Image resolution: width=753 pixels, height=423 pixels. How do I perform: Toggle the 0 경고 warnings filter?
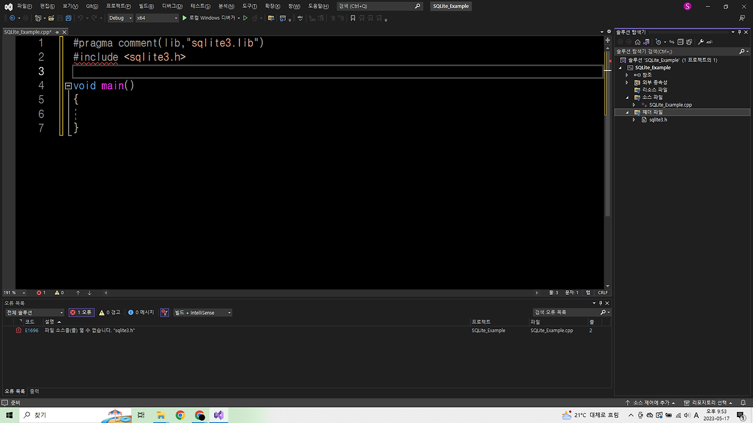(109, 313)
